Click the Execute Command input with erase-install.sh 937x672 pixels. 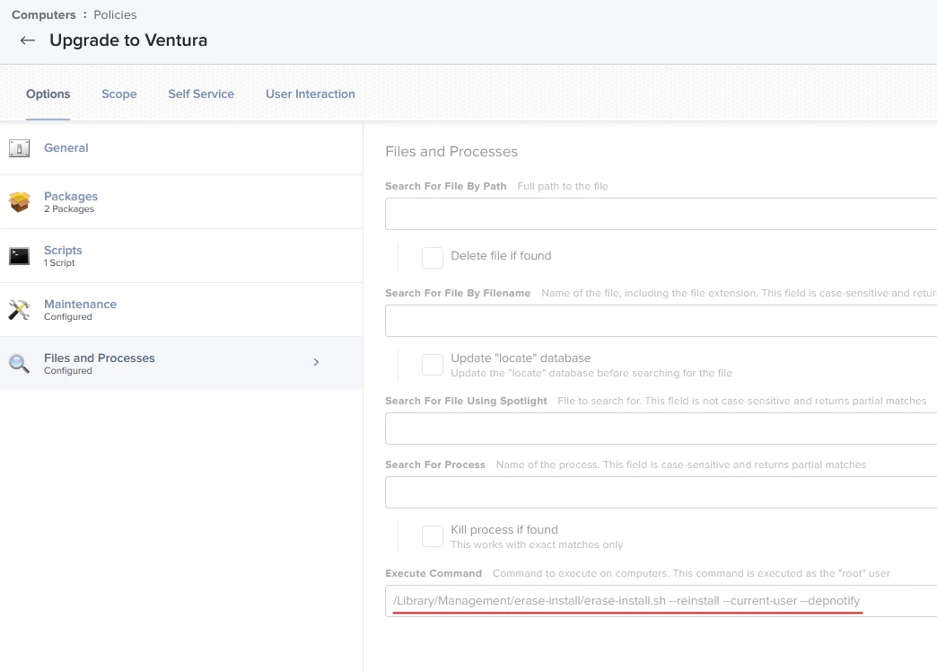click(661, 601)
